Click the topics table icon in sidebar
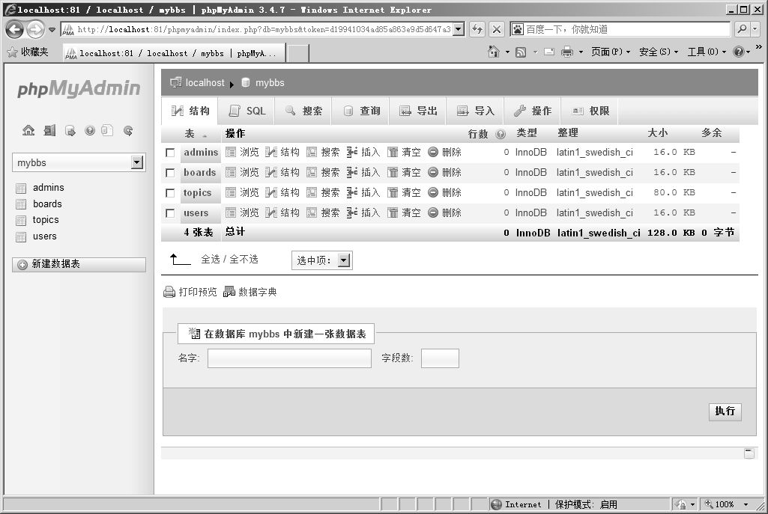Viewport: 768px width, 514px height. pyautogui.click(x=21, y=221)
